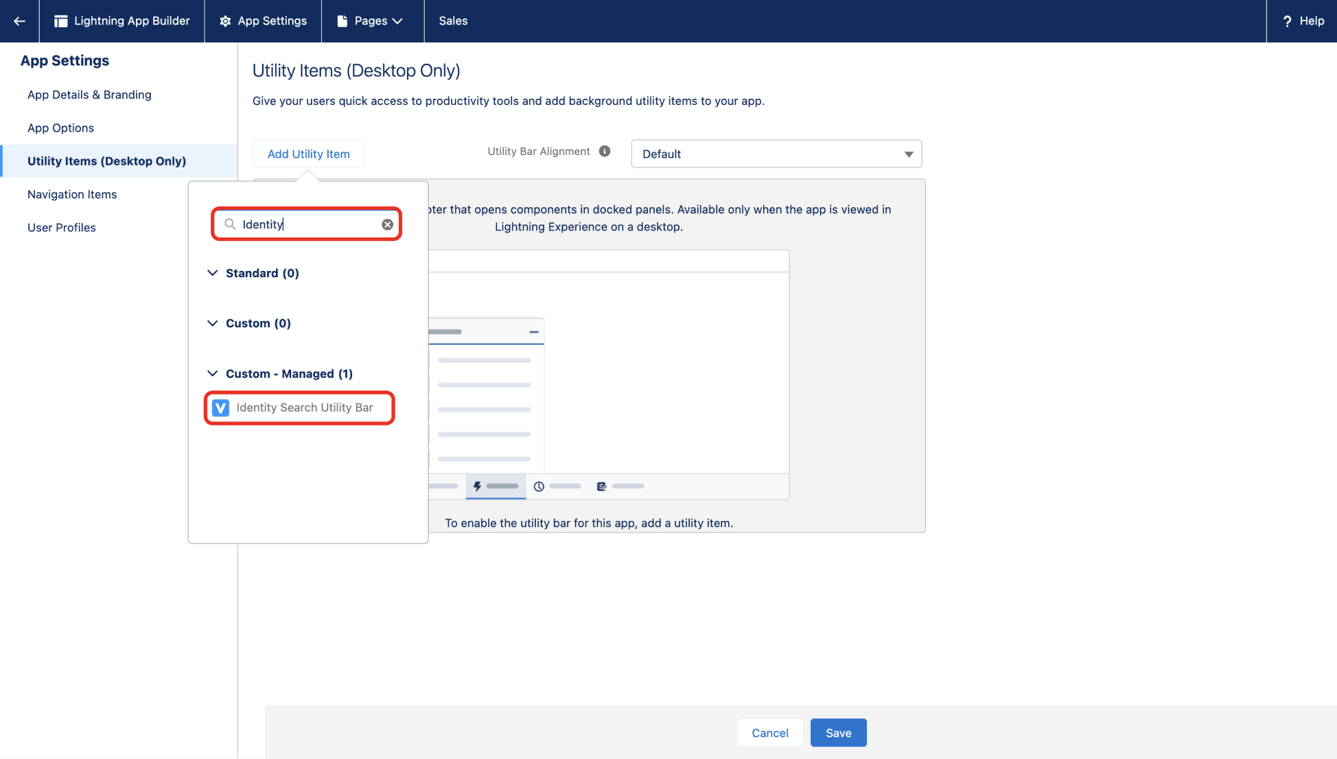Screen dimensions: 1337x759
Task: Select App Options in sidebar
Action: [60, 128]
